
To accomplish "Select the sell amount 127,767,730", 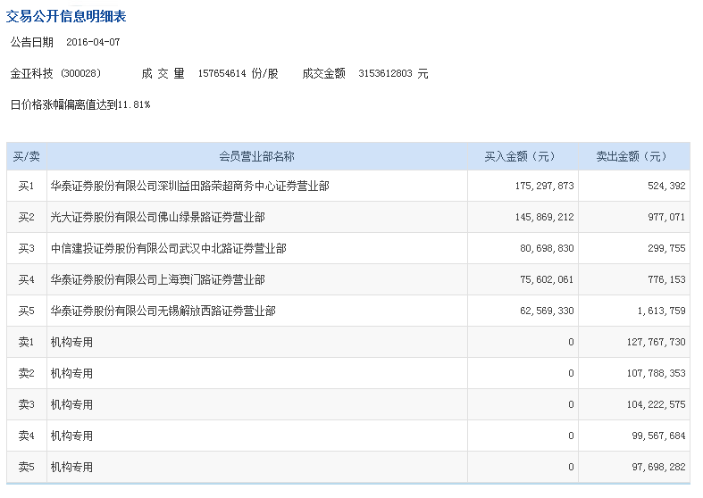I will [656, 342].
